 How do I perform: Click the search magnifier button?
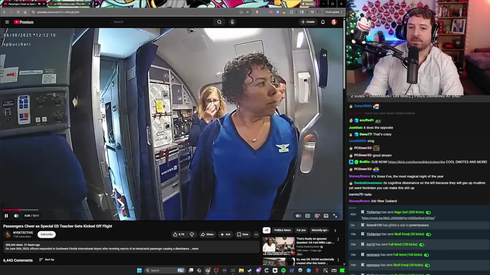click(x=219, y=22)
